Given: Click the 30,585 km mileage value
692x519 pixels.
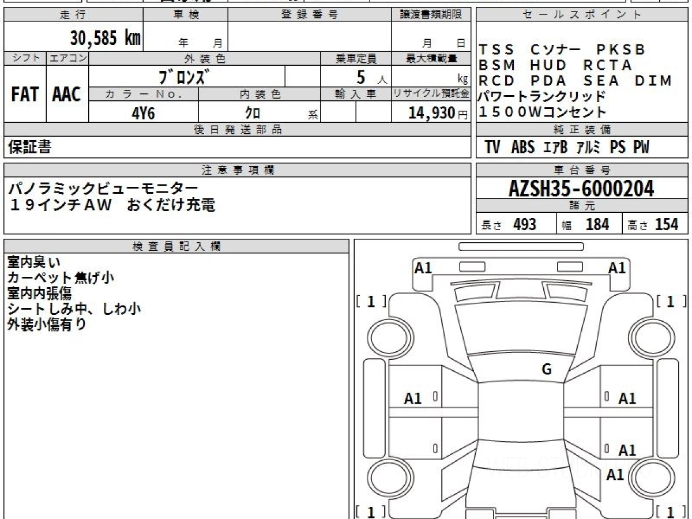Looking at the screenshot, I should 106,38.
